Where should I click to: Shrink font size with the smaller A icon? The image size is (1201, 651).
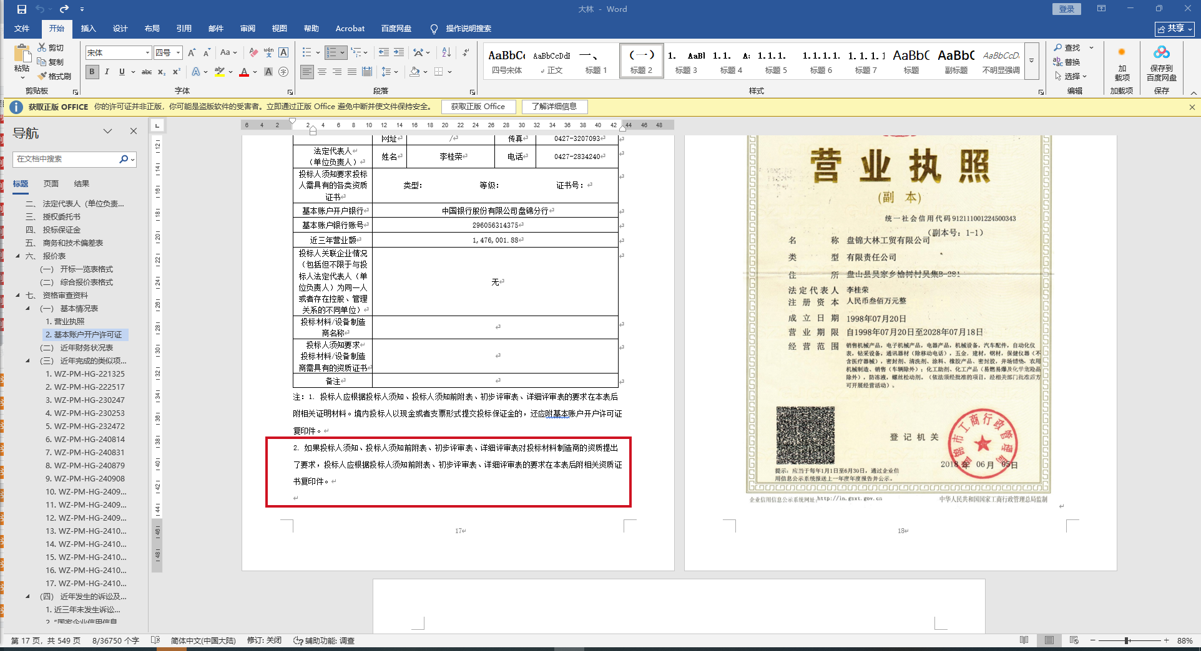pyautogui.click(x=207, y=53)
